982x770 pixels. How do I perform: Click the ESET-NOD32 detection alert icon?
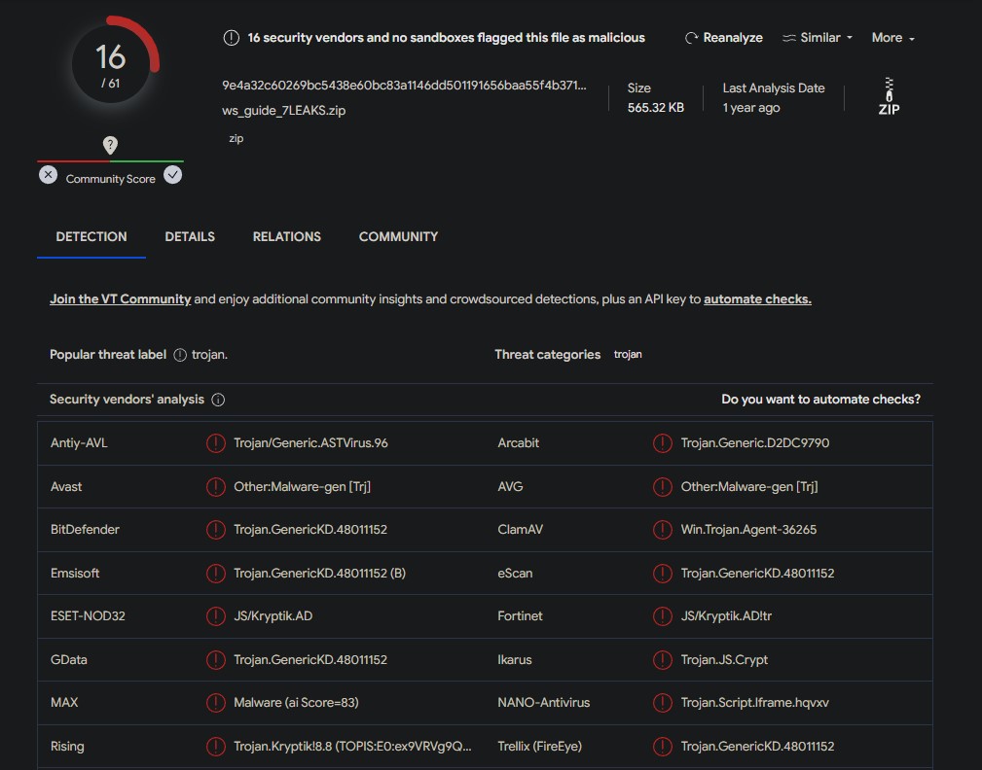pyautogui.click(x=215, y=616)
